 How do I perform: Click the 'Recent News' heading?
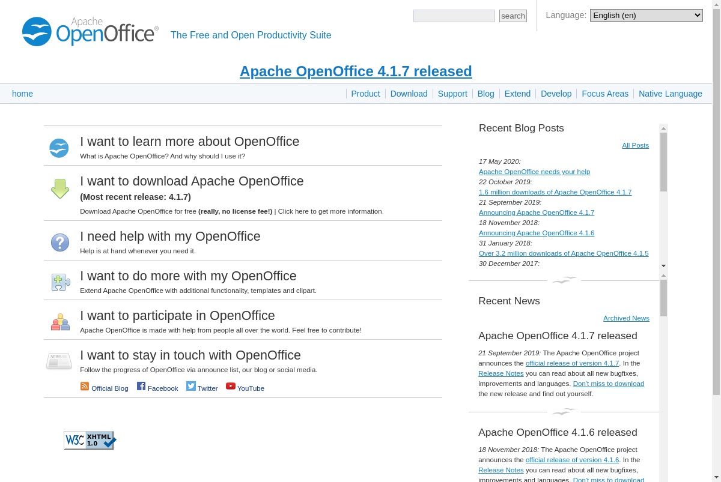click(509, 301)
